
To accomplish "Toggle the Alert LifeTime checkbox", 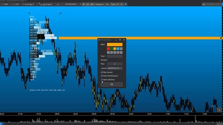I will click(x=102, y=80).
